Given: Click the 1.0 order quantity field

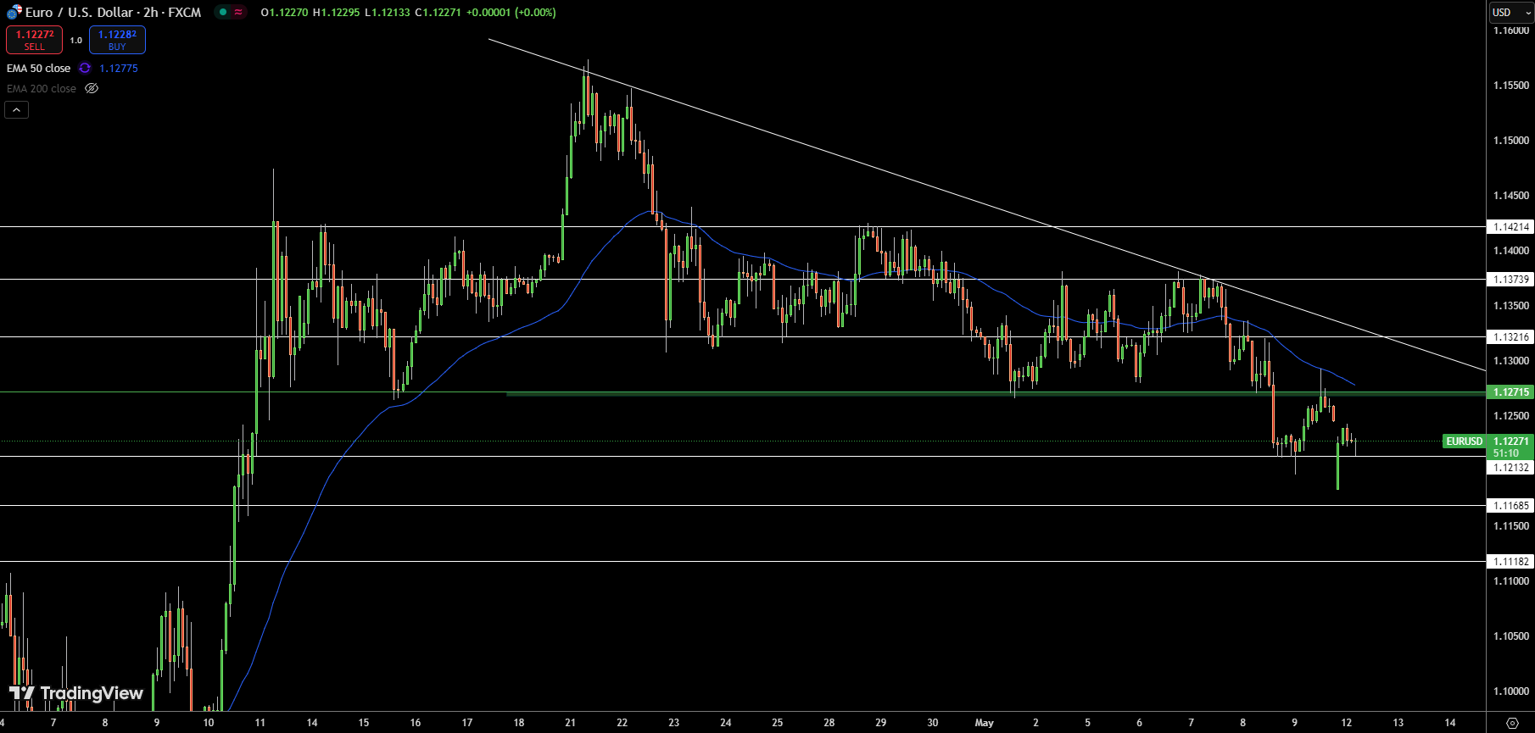Looking at the screenshot, I should point(76,40).
